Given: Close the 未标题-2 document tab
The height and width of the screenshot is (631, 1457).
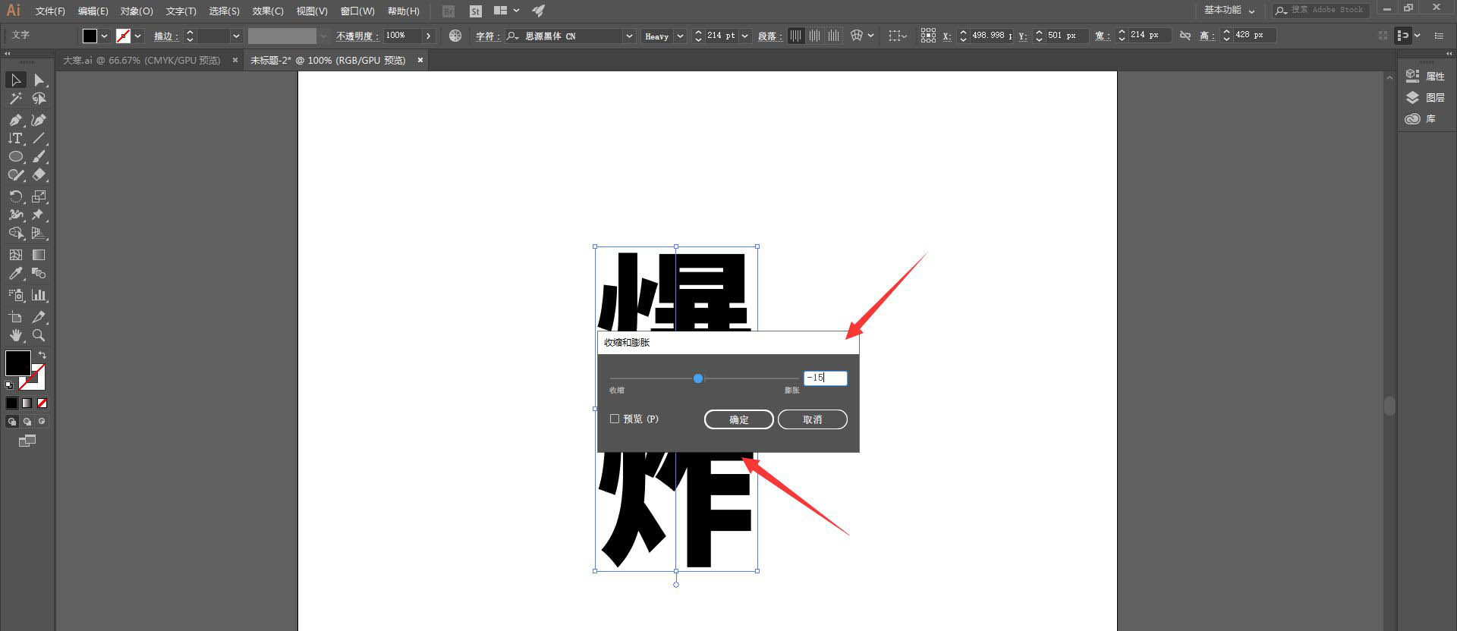Looking at the screenshot, I should point(420,60).
